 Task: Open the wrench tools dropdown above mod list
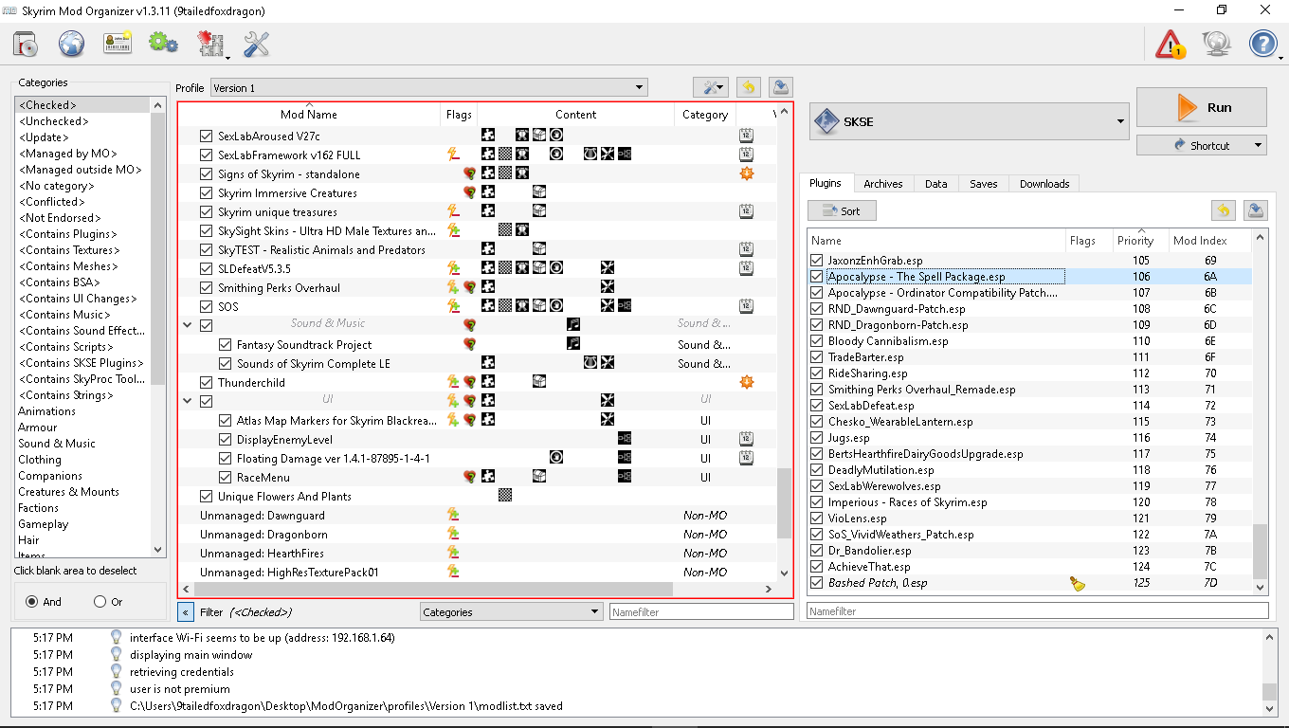coord(710,87)
